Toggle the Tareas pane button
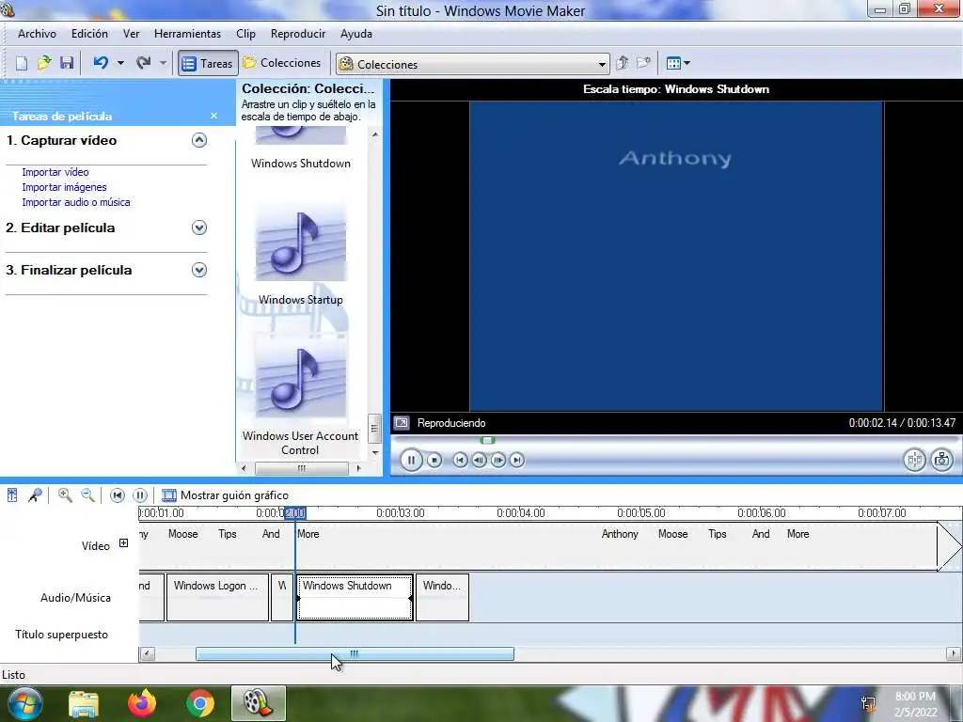963x722 pixels. pos(208,63)
